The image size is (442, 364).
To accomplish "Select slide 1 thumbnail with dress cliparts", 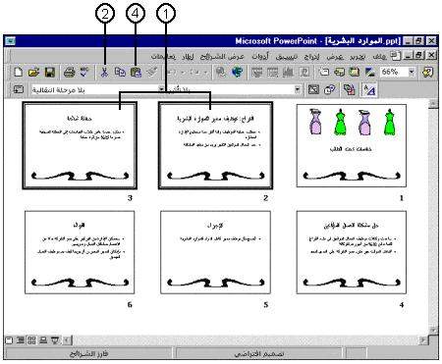I will click(x=352, y=145).
